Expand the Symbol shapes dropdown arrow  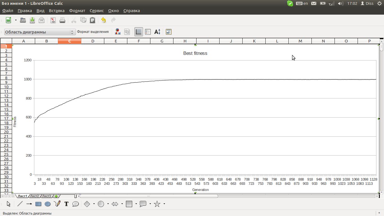click(108, 204)
